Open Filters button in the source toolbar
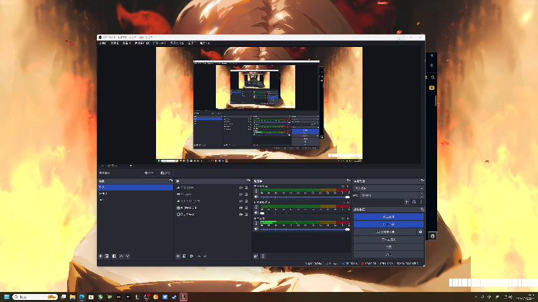 [x=165, y=173]
